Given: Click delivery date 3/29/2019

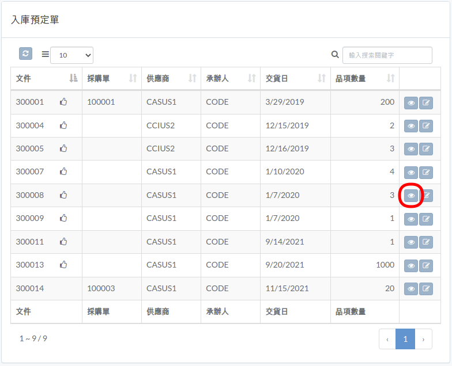Looking at the screenshot, I should 285,102.
